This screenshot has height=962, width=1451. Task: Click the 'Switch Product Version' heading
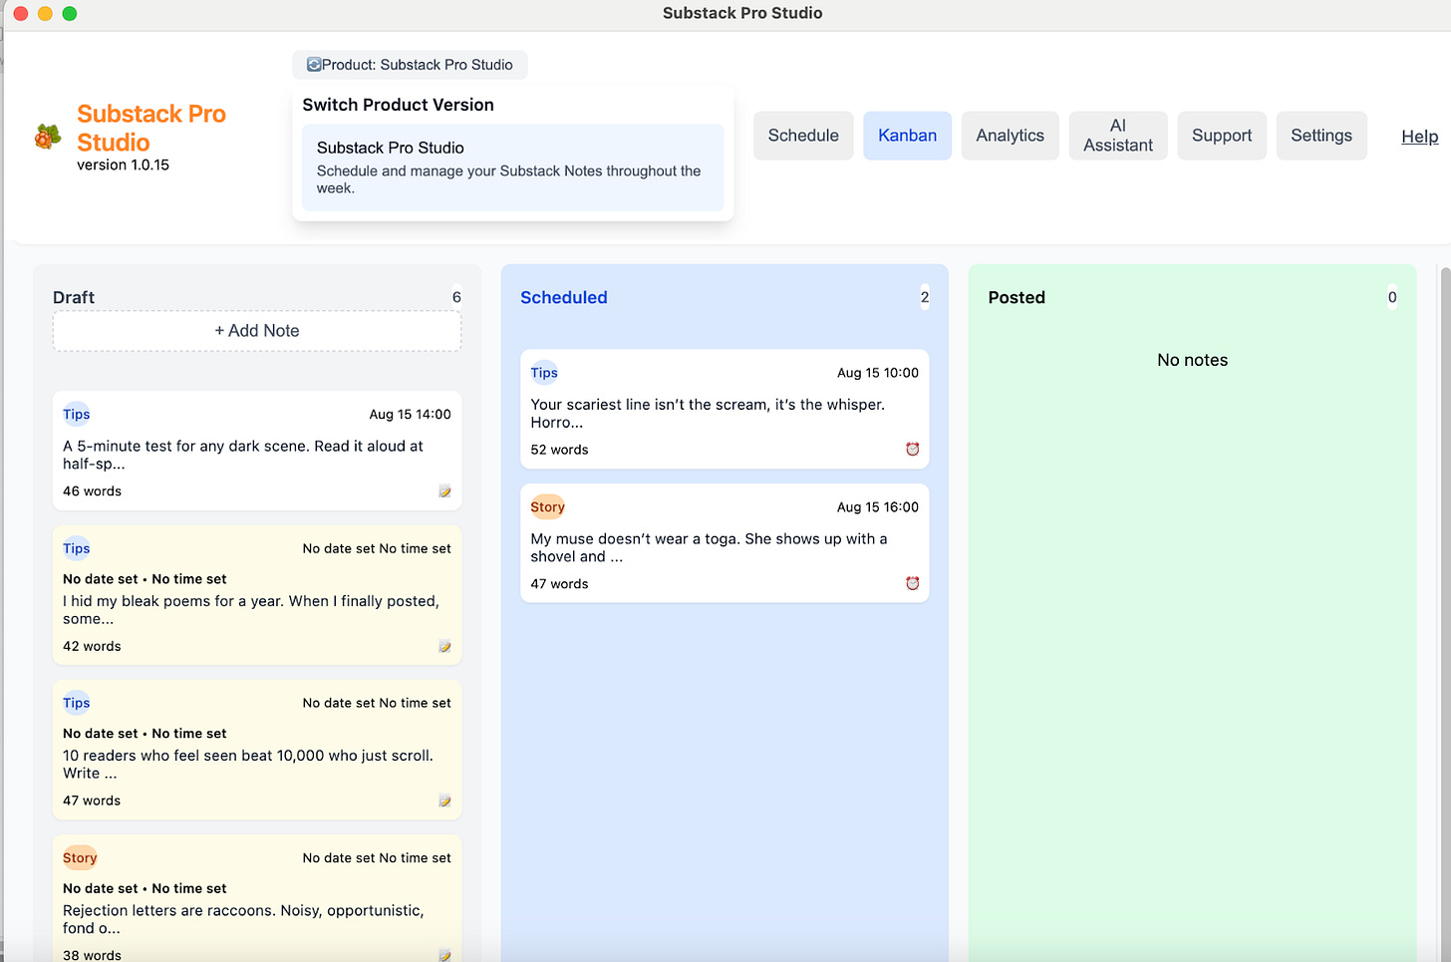pos(398,105)
